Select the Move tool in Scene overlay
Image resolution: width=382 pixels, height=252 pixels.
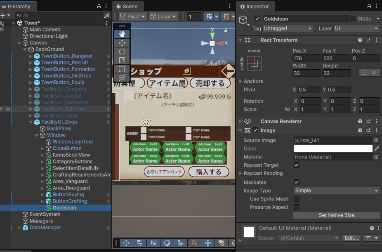coord(122,43)
